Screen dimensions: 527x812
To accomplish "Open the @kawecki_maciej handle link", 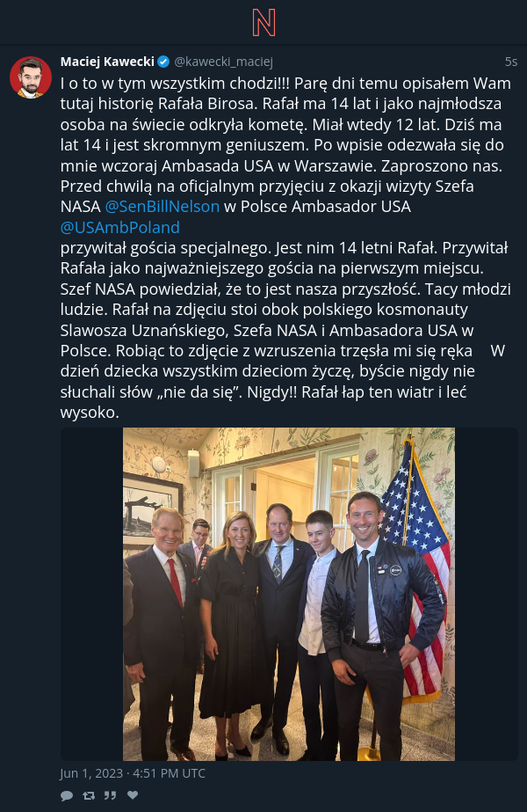I will tap(223, 62).
